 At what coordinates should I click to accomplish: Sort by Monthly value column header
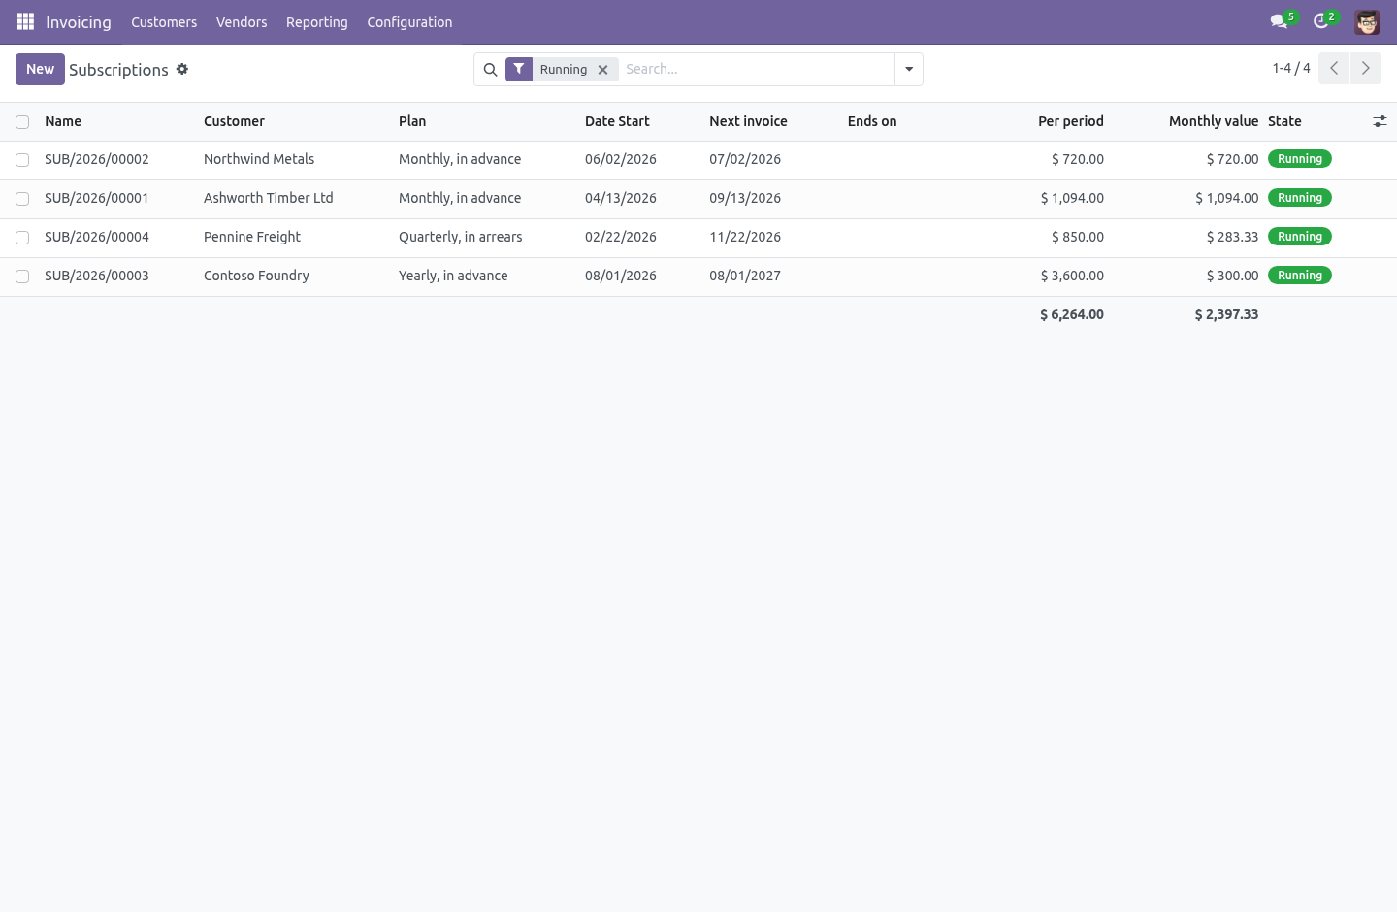click(x=1213, y=121)
